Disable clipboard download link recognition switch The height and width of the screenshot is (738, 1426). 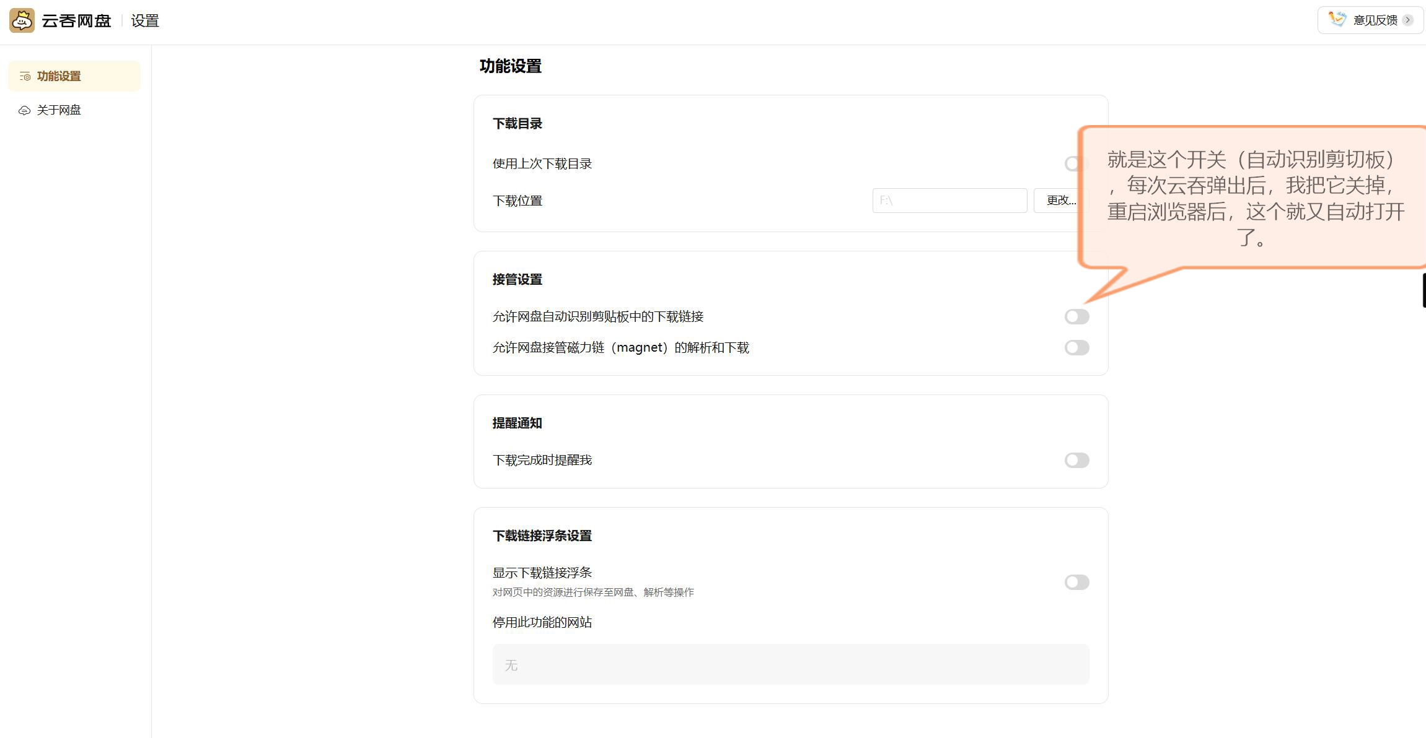(x=1076, y=316)
